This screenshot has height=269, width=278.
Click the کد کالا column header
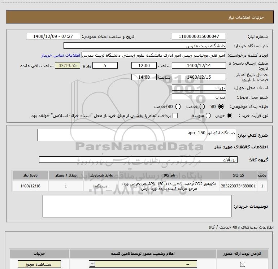tap(238, 175)
